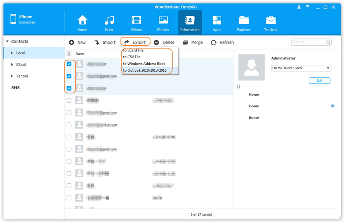Click the contact Search field
This screenshot has width=345, height=223.
click(x=308, y=42)
